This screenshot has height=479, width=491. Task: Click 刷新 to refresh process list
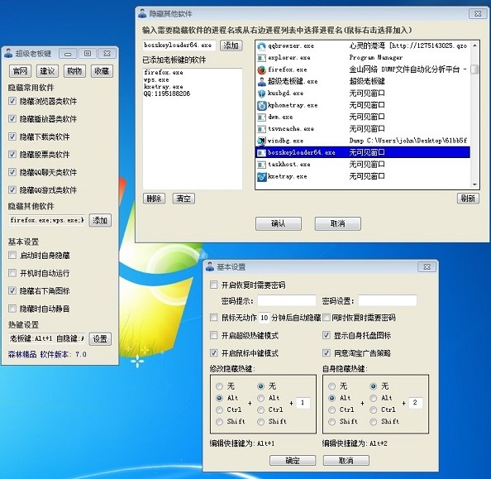click(x=468, y=199)
